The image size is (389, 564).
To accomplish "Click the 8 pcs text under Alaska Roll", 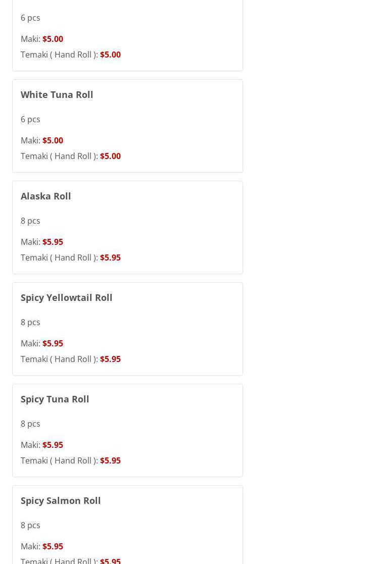I will (x=30, y=221).
